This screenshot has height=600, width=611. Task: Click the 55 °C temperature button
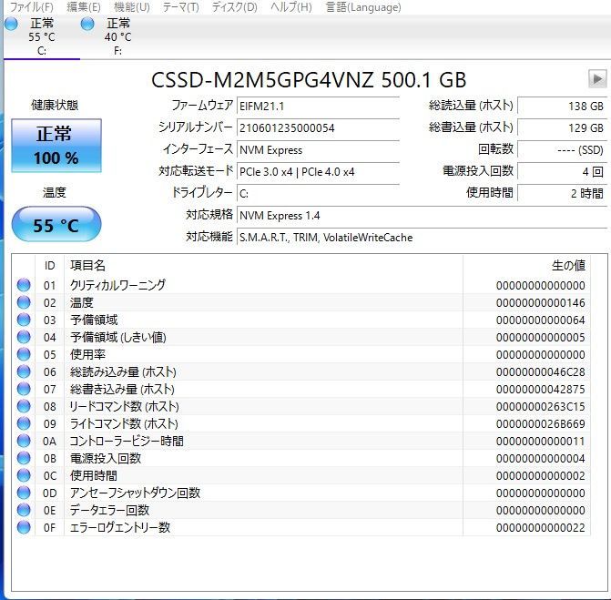pyautogui.click(x=56, y=225)
